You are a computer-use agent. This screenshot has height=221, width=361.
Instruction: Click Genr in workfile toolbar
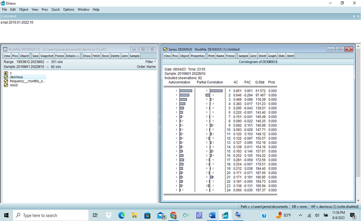point(125,56)
